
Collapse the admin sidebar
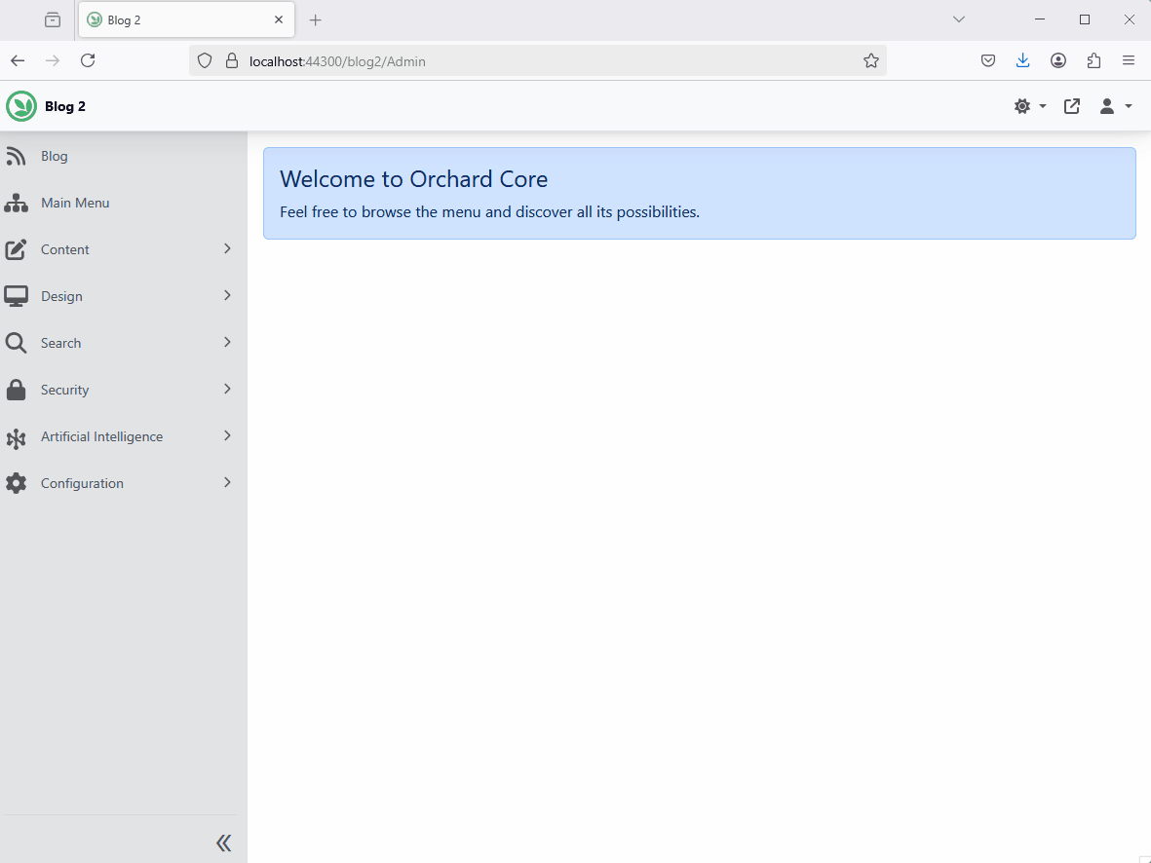(x=223, y=842)
